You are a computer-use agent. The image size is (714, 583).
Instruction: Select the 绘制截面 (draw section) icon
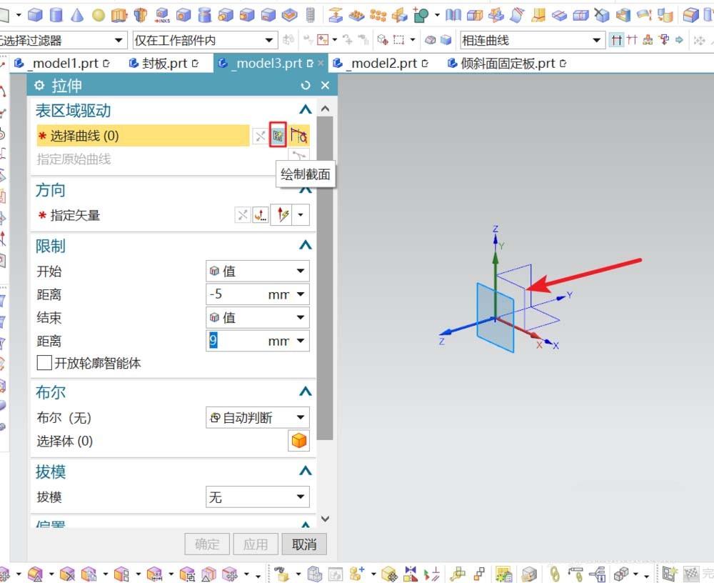click(x=276, y=134)
